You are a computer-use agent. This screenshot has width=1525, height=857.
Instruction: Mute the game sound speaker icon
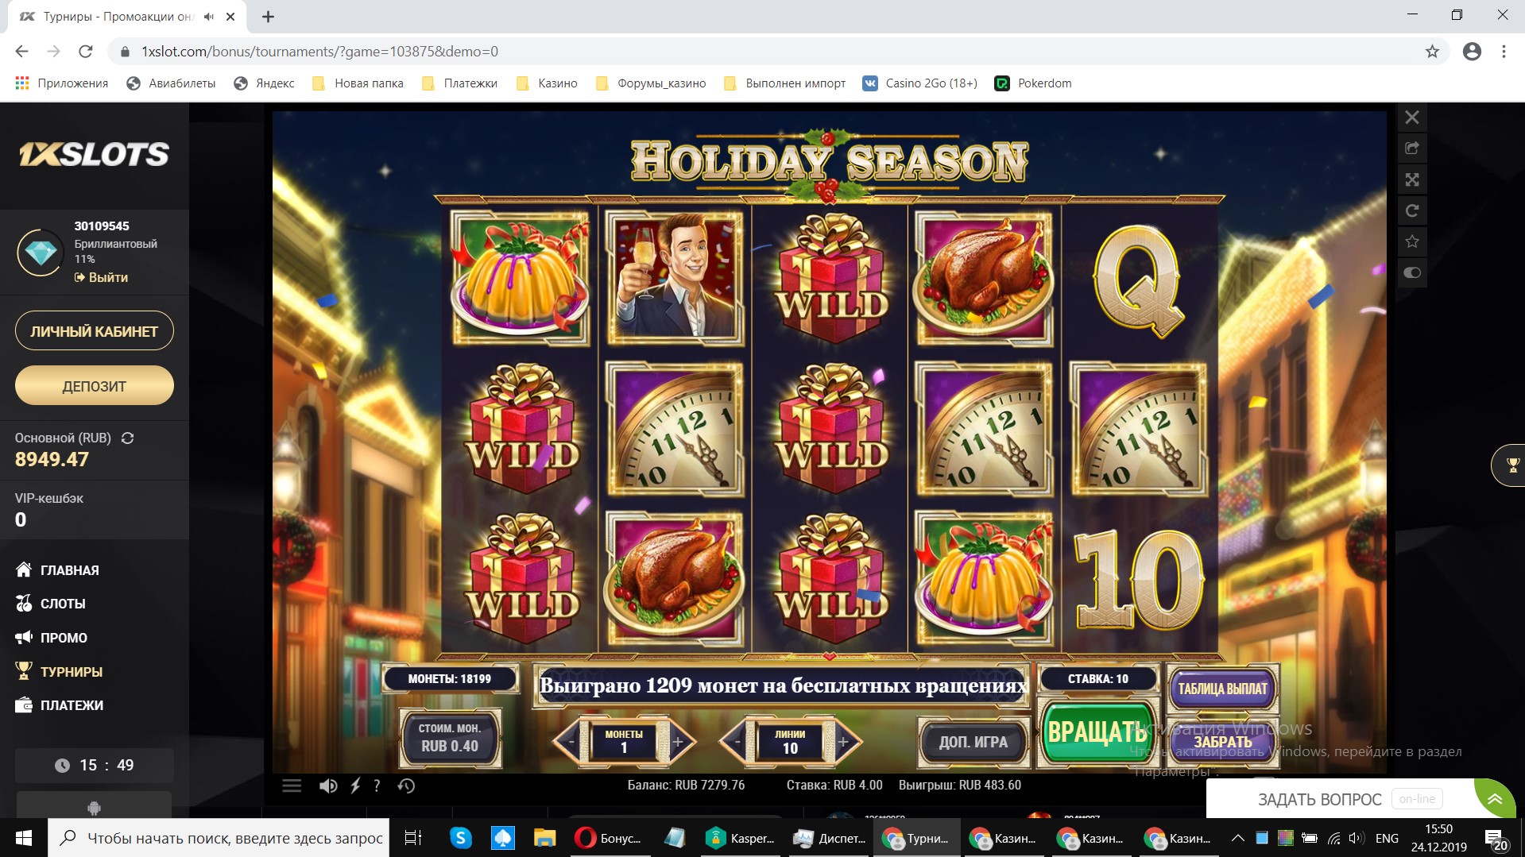pos(327,786)
